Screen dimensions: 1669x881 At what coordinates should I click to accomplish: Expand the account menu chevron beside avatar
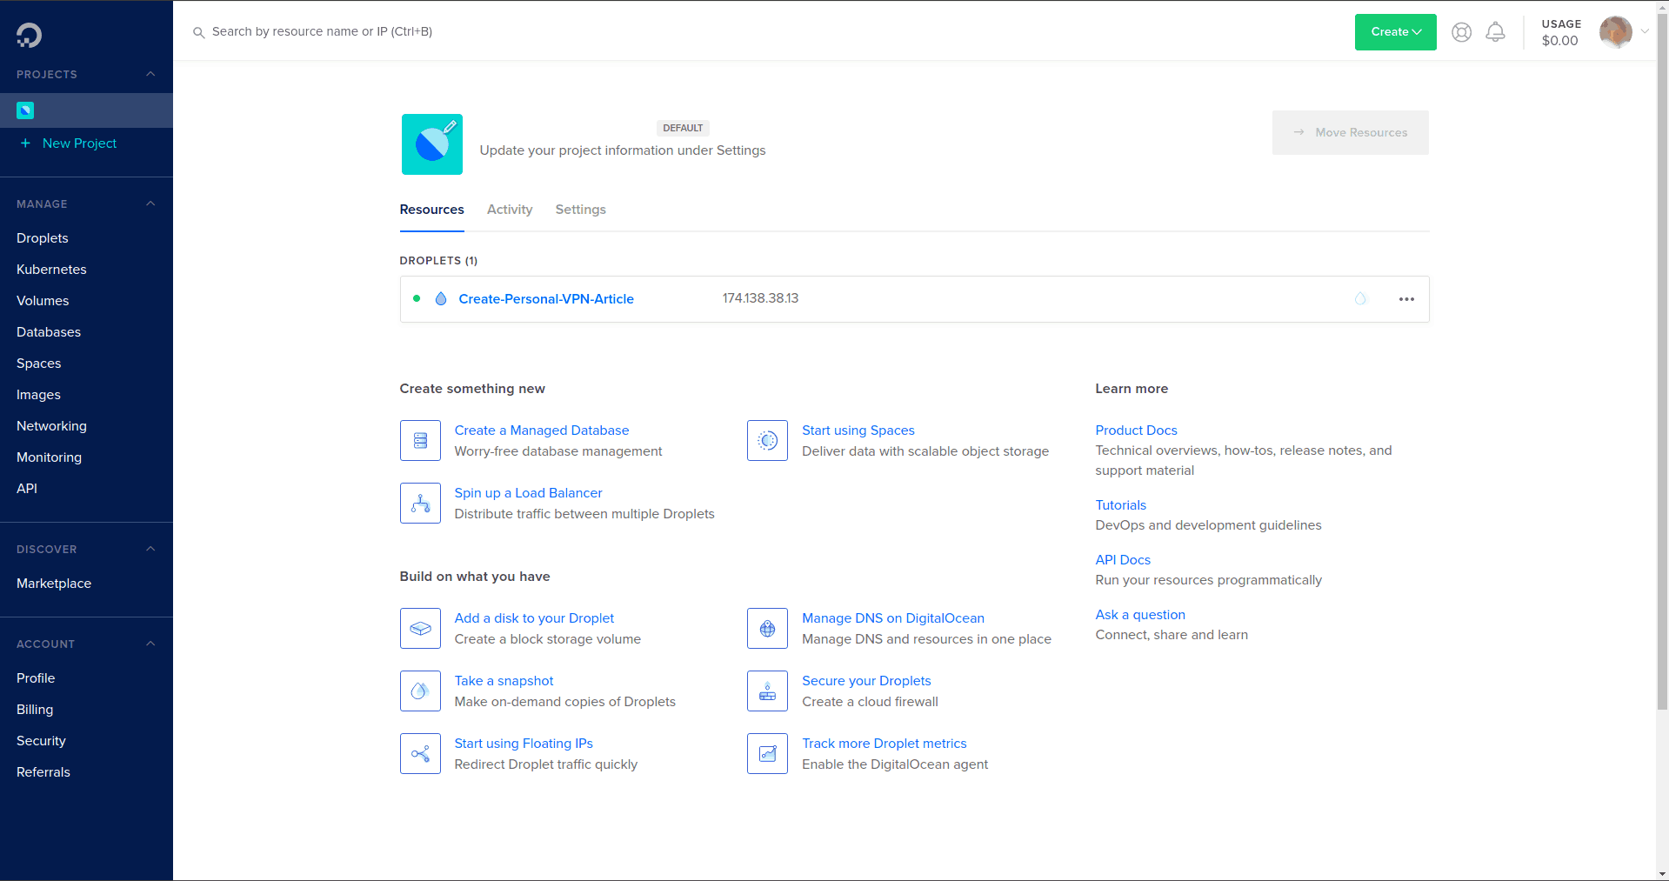click(1645, 31)
